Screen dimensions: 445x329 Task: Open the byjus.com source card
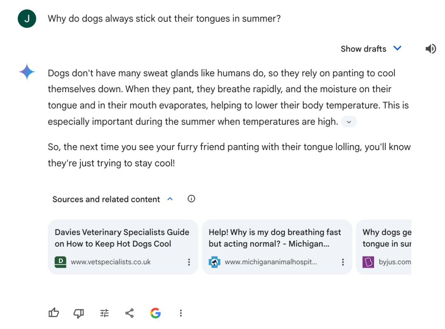pos(384,247)
